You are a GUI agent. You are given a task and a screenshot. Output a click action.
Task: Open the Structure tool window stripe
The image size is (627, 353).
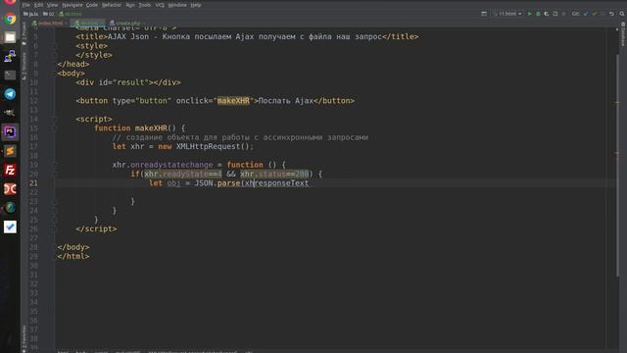24,66
